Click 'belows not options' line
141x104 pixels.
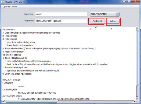[x=12, y=55]
